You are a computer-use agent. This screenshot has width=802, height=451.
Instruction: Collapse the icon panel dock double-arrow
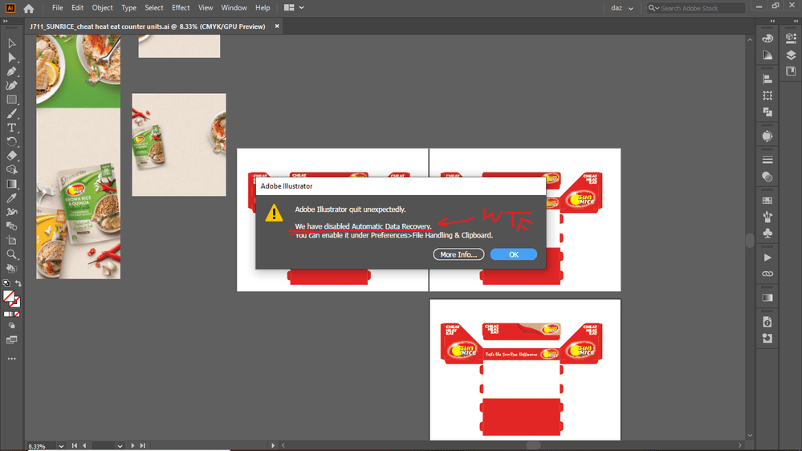pos(772,21)
